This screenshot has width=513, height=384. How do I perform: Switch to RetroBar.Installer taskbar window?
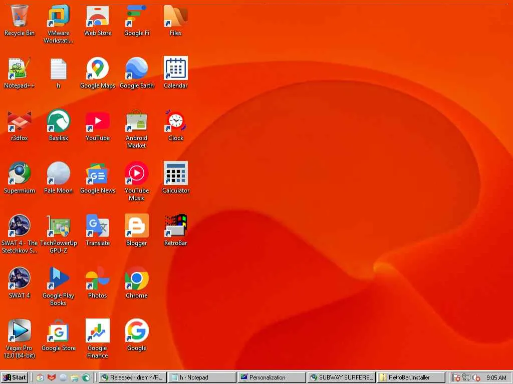[x=411, y=377]
